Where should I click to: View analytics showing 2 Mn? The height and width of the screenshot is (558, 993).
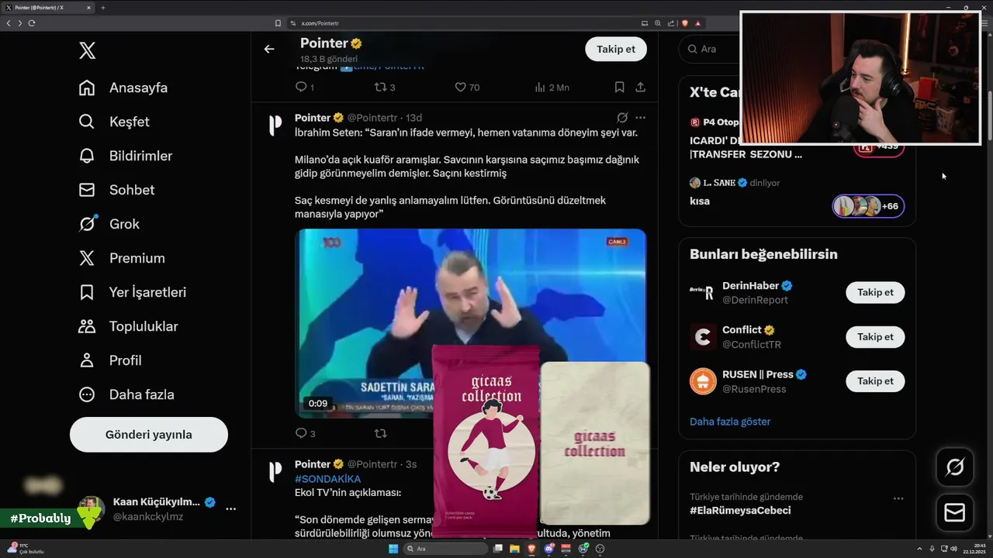coord(552,88)
